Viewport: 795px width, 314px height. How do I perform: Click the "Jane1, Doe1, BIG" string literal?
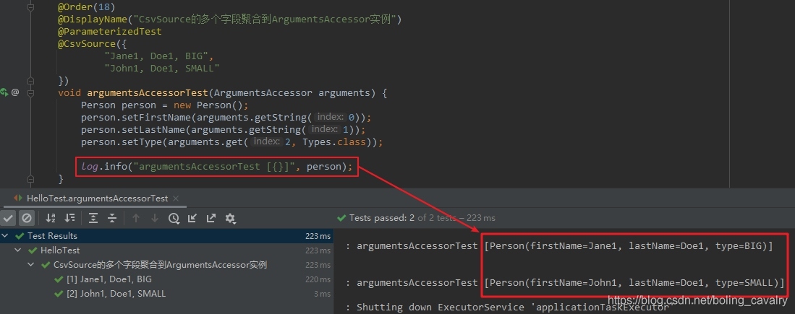pyautogui.click(x=157, y=56)
